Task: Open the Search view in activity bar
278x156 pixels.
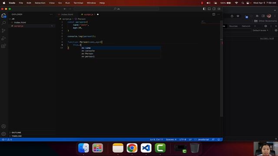Action: 3,23
